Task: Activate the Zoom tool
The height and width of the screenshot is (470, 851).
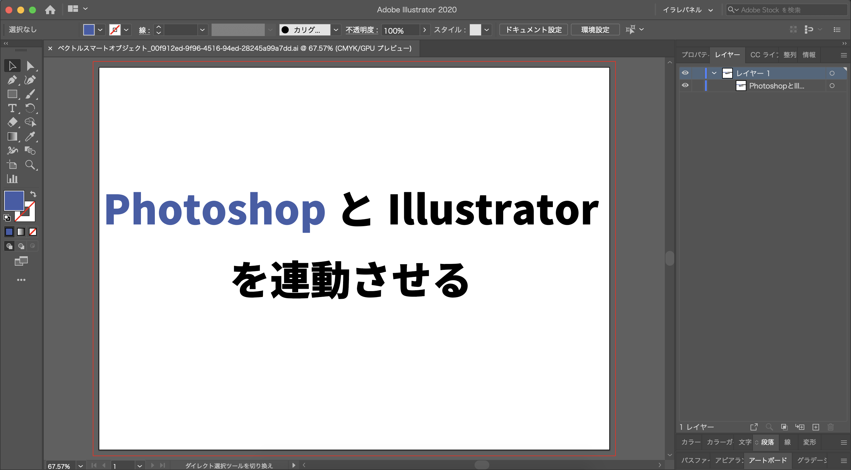Action: 30,165
